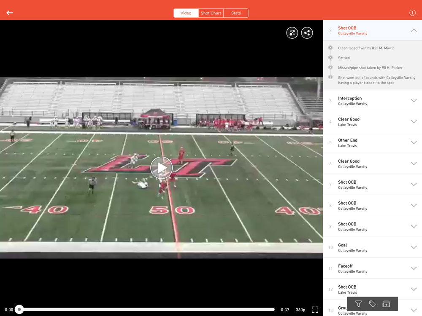The width and height of the screenshot is (422, 316).
Task: Collapse the Shot OOB play 2 details
Action: pos(414,30)
